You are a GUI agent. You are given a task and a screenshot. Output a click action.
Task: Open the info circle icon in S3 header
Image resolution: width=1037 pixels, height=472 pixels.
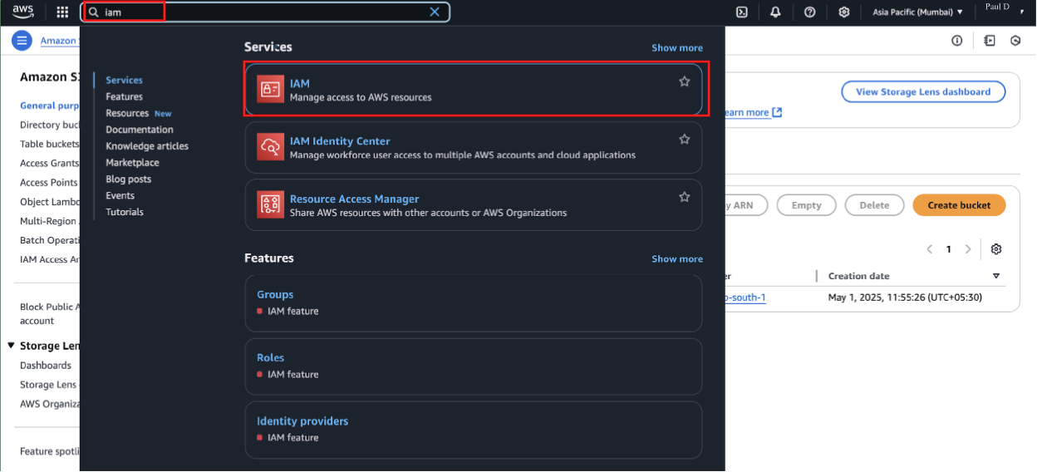pos(957,40)
